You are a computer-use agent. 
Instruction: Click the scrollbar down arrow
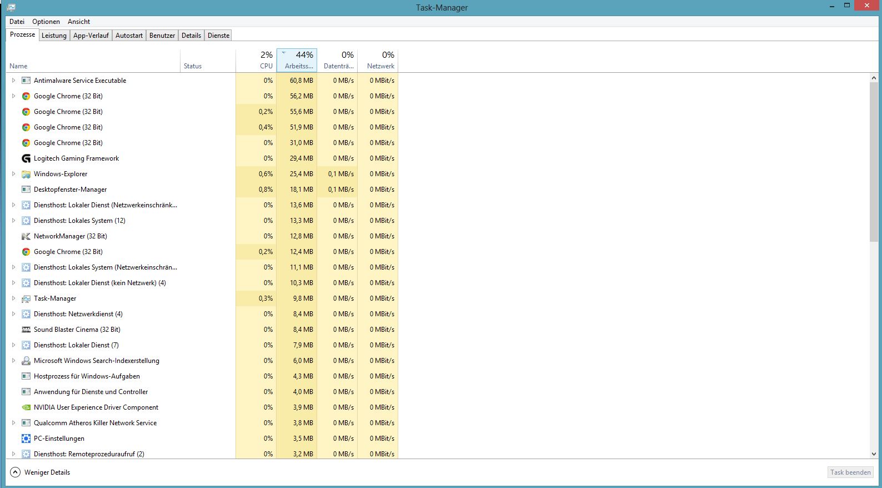click(x=874, y=454)
